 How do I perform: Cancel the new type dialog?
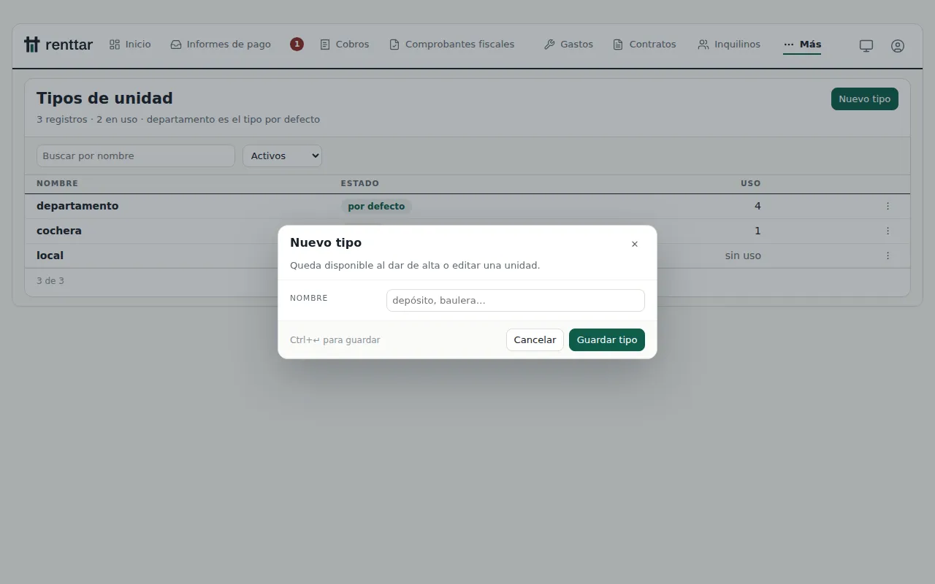click(535, 339)
